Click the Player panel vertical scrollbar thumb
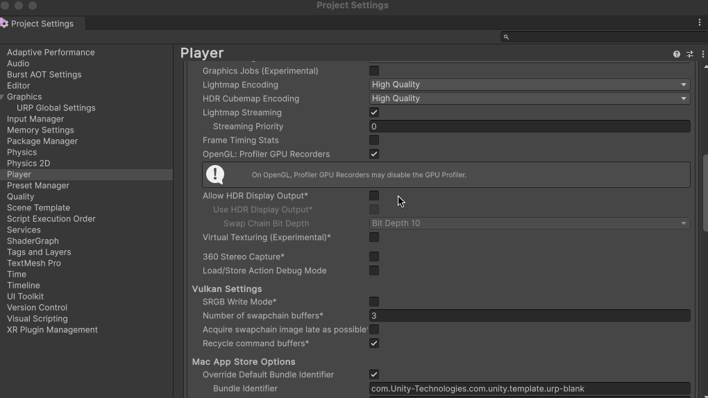Screen dimensions: 708x398 [x=705, y=194]
